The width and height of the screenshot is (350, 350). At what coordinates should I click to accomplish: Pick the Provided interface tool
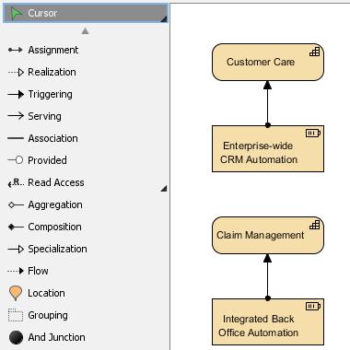coord(85,160)
